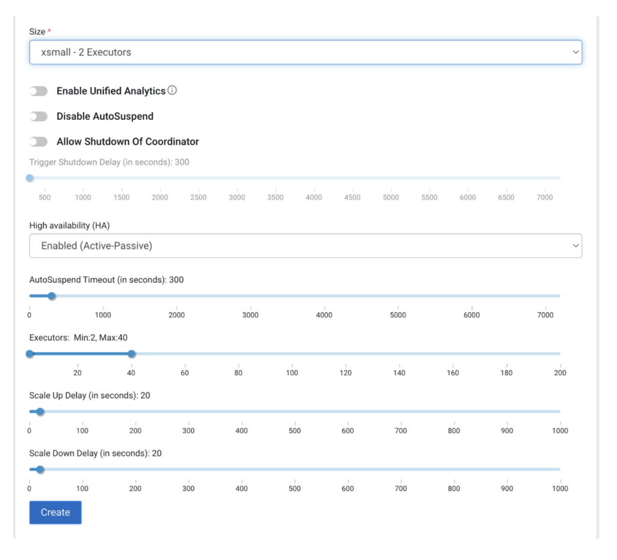Click the Executors minimum slider handle
Screen dimensions: 617x560
pyautogui.click(x=30, y=354)
